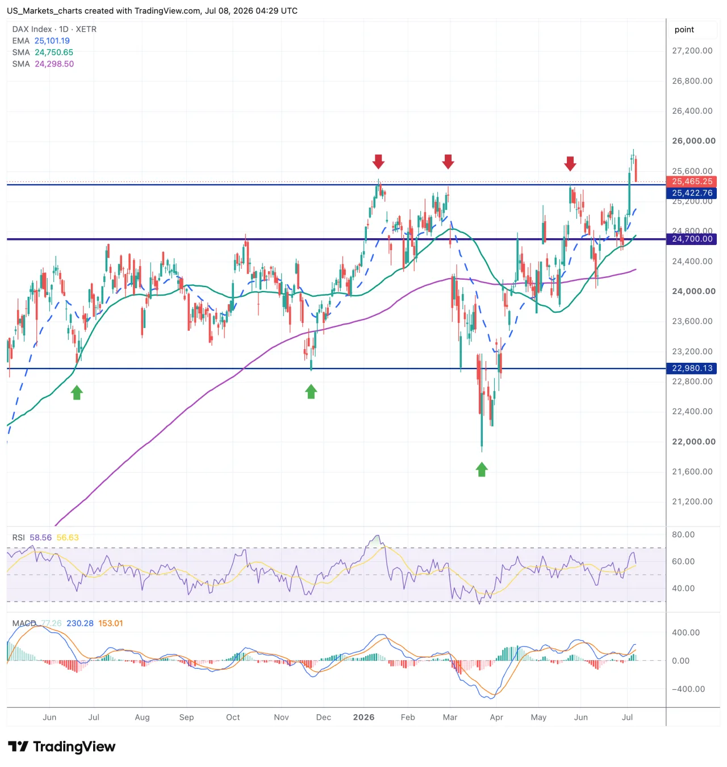Select the 24,700.00 horizontal line price tag
This screenshot has height=767, width=727.
(x=692, y=239)
